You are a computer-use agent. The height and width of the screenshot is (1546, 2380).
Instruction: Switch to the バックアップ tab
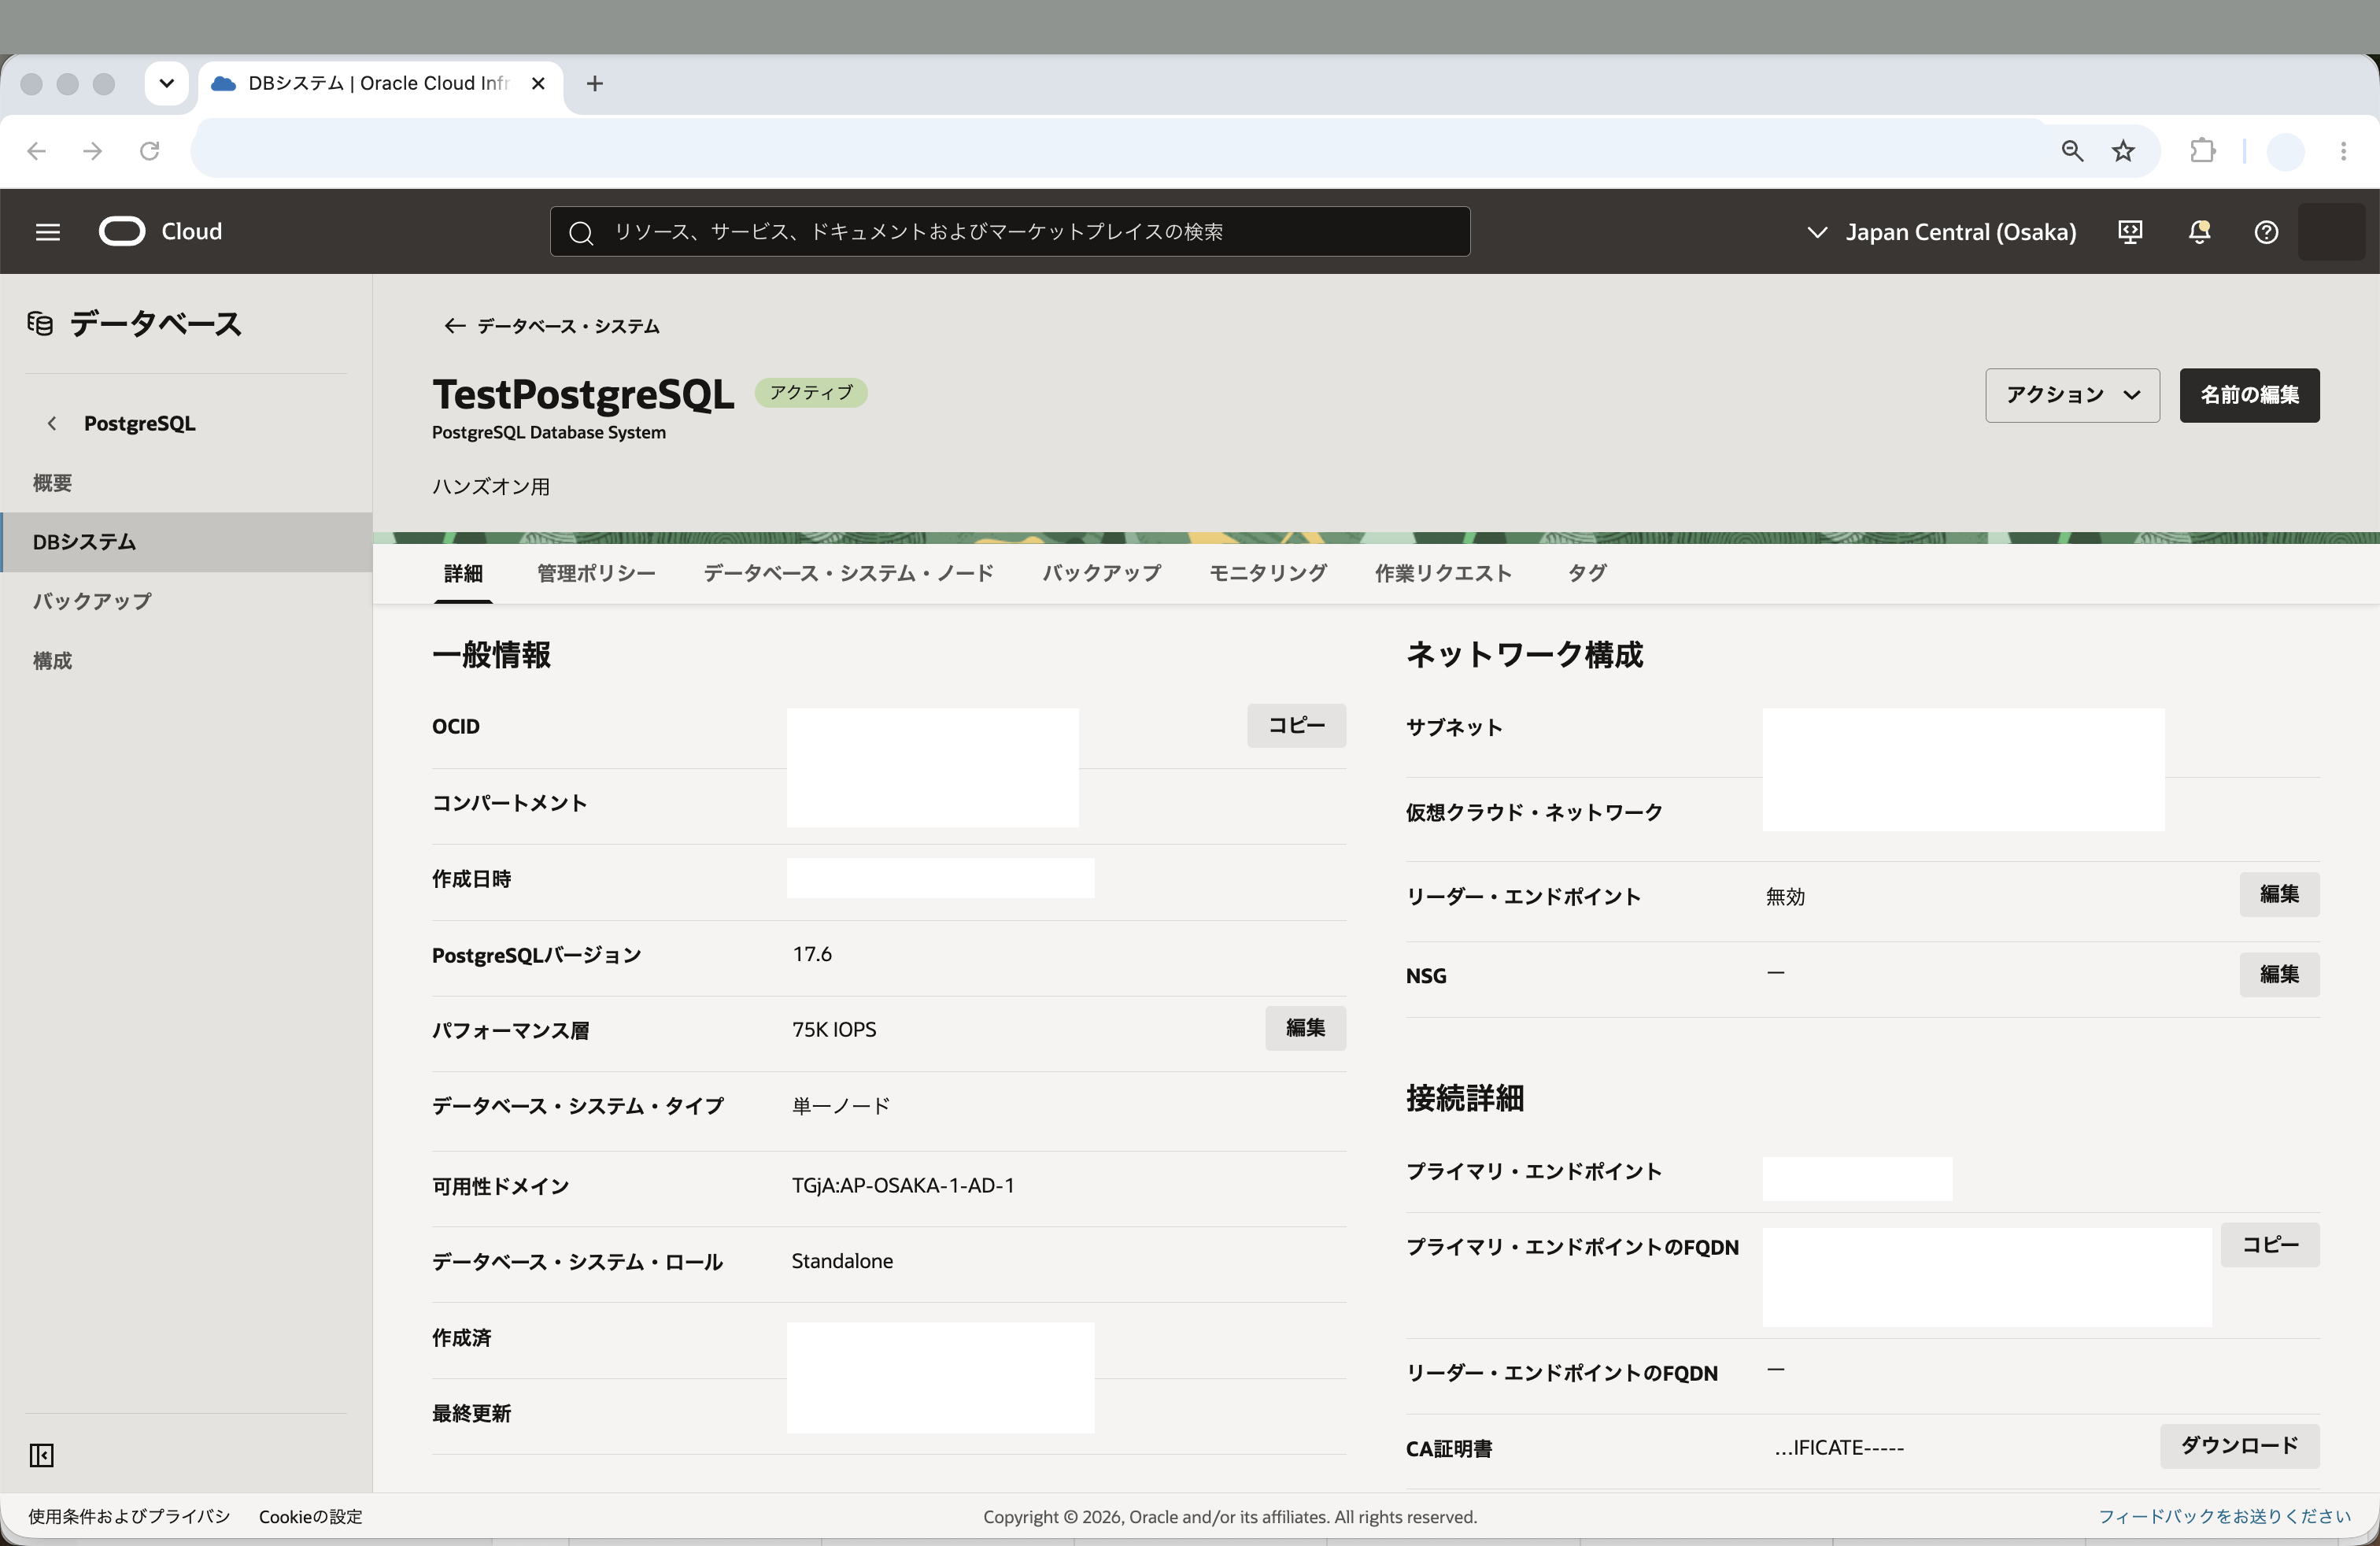[x=1101, y=573]
